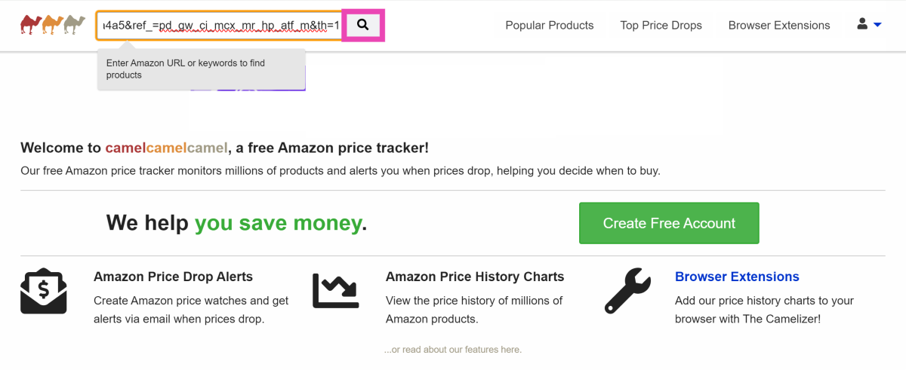Expand the account dropdown arrow

(877, 25)
